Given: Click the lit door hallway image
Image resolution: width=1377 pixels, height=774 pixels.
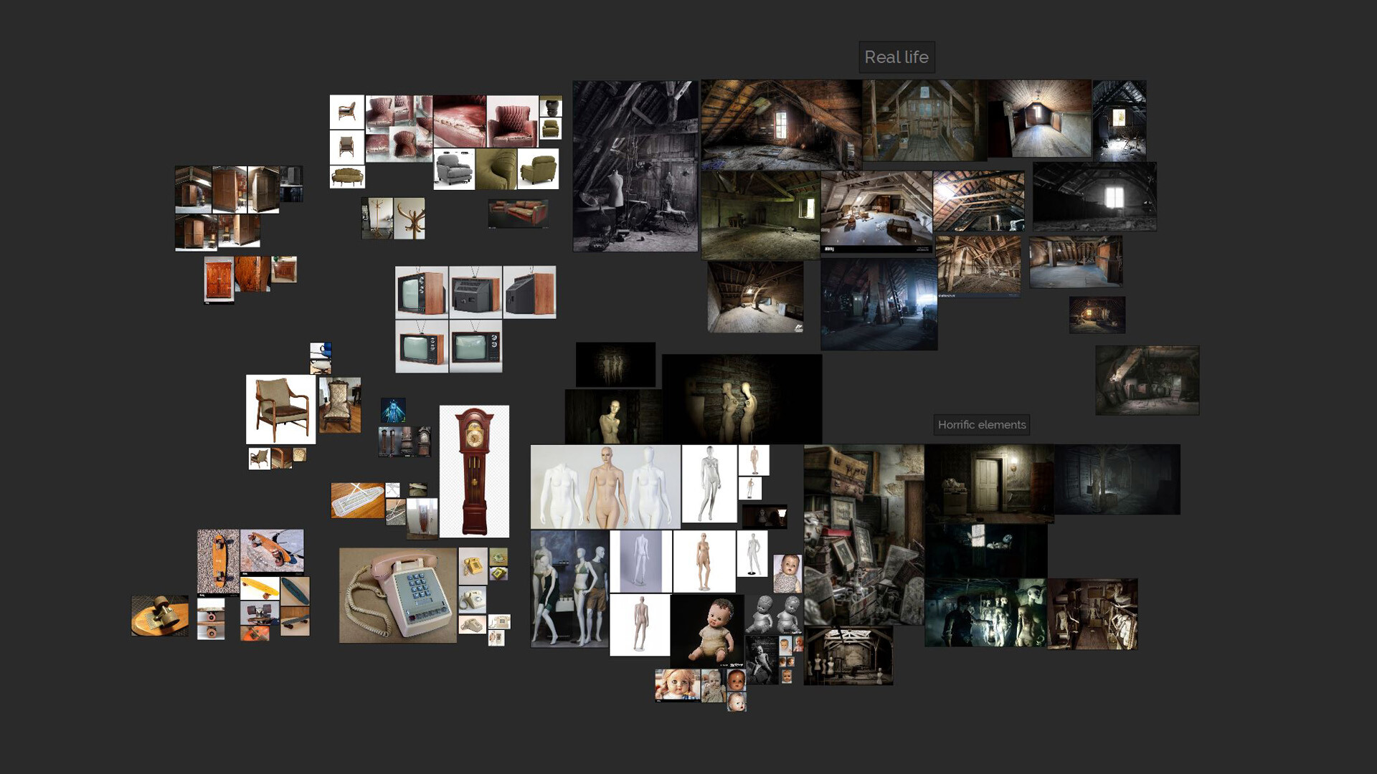Looking at the screenshot, I should [x=988, y=483].
